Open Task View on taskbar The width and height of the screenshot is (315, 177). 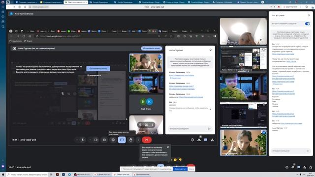(x=51, y=175)
